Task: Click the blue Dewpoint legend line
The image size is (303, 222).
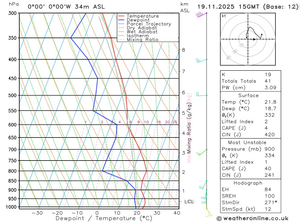Action: point(121,20)
